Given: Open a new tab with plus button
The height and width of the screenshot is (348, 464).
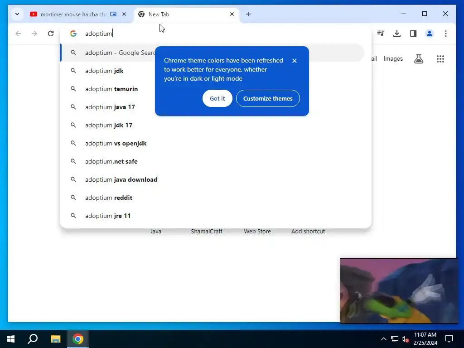Looking at the screenshot, I should 248,14.
